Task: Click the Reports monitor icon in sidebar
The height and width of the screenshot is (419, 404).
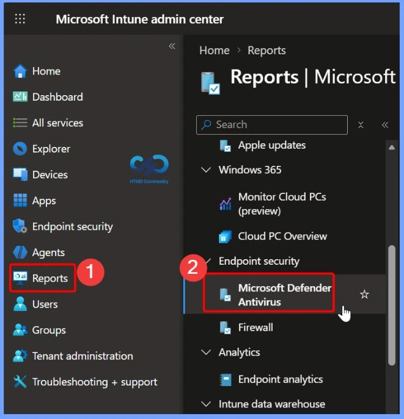Action: tap(20, 278)
